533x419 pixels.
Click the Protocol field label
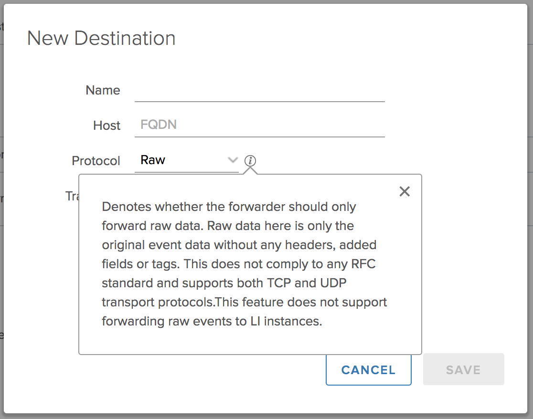pyautogui.click(x=96, y=161)
